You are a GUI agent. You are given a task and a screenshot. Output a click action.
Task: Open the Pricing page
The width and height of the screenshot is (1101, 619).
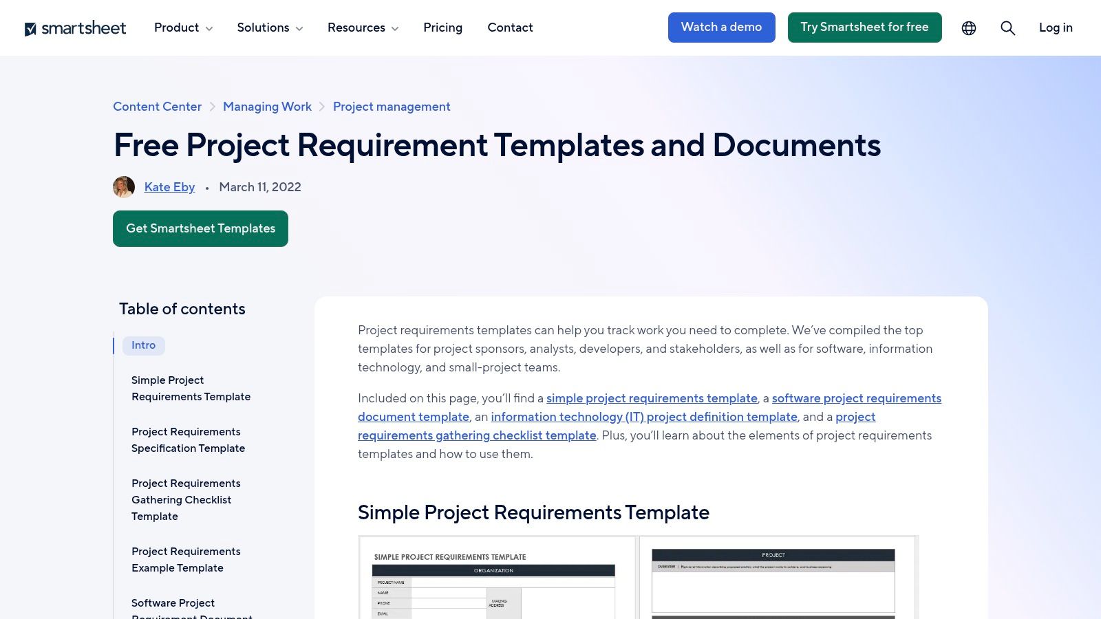[442, 28]
